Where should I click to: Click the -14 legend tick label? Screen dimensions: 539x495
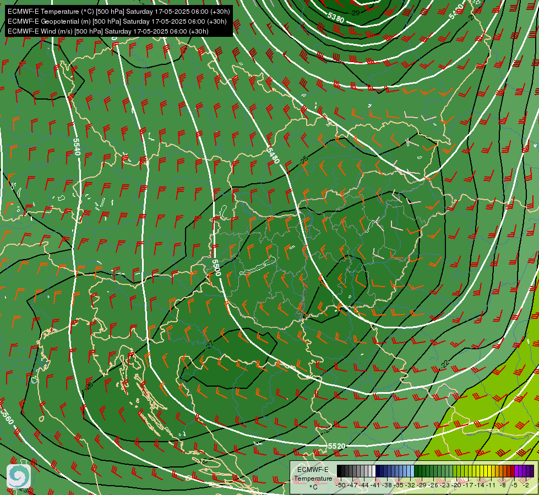pos(480,485)
